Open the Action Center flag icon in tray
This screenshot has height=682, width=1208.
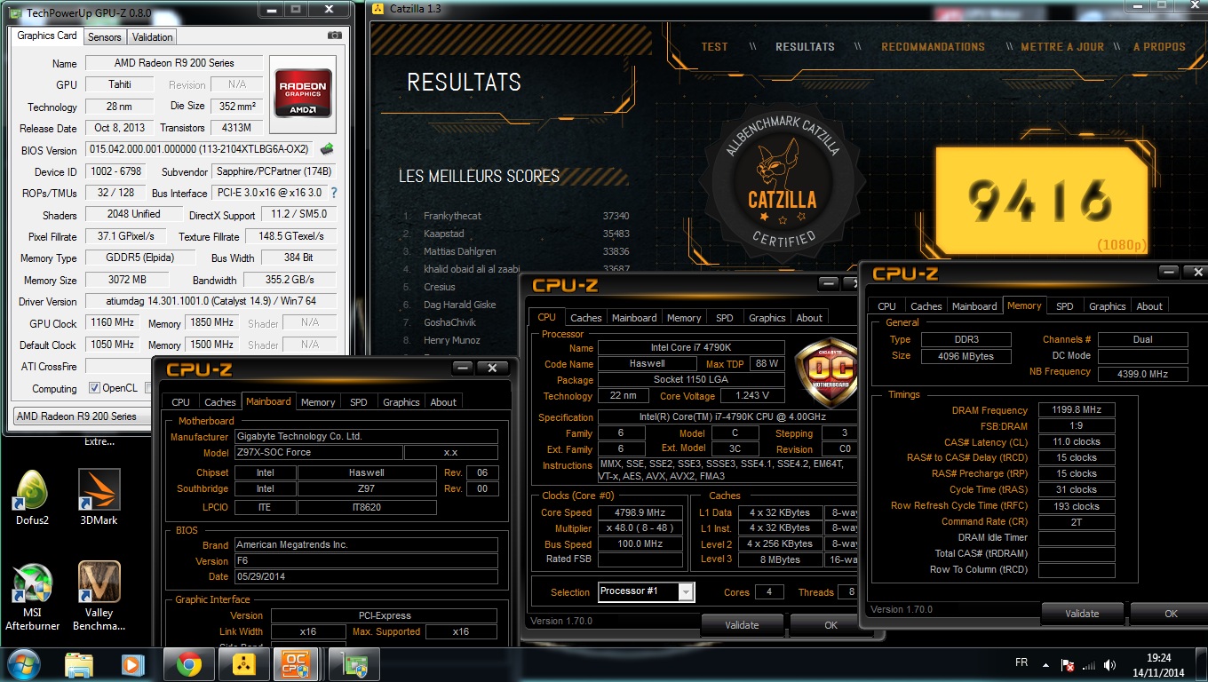(x=1069, y=665)
